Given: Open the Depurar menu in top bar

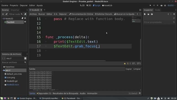Looking at the screenshot, I should tap(24, 5).
